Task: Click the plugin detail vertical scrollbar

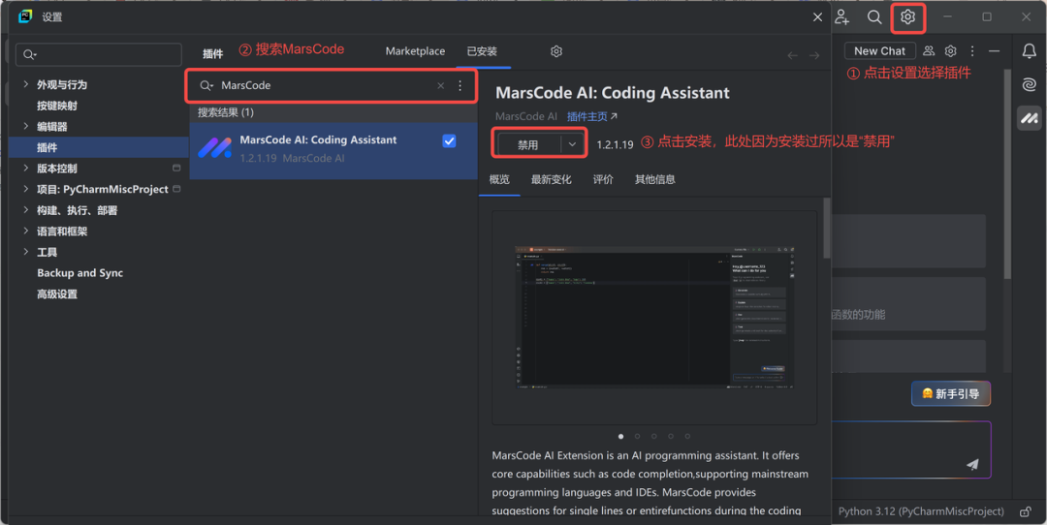Action: click(827, 228)
